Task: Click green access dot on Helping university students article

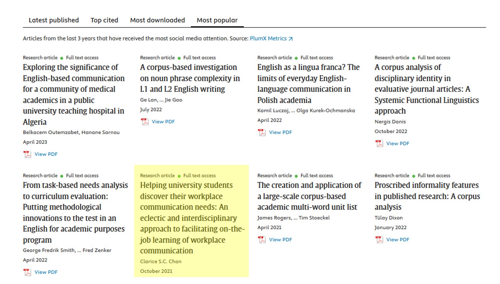Action: point(179,176)
